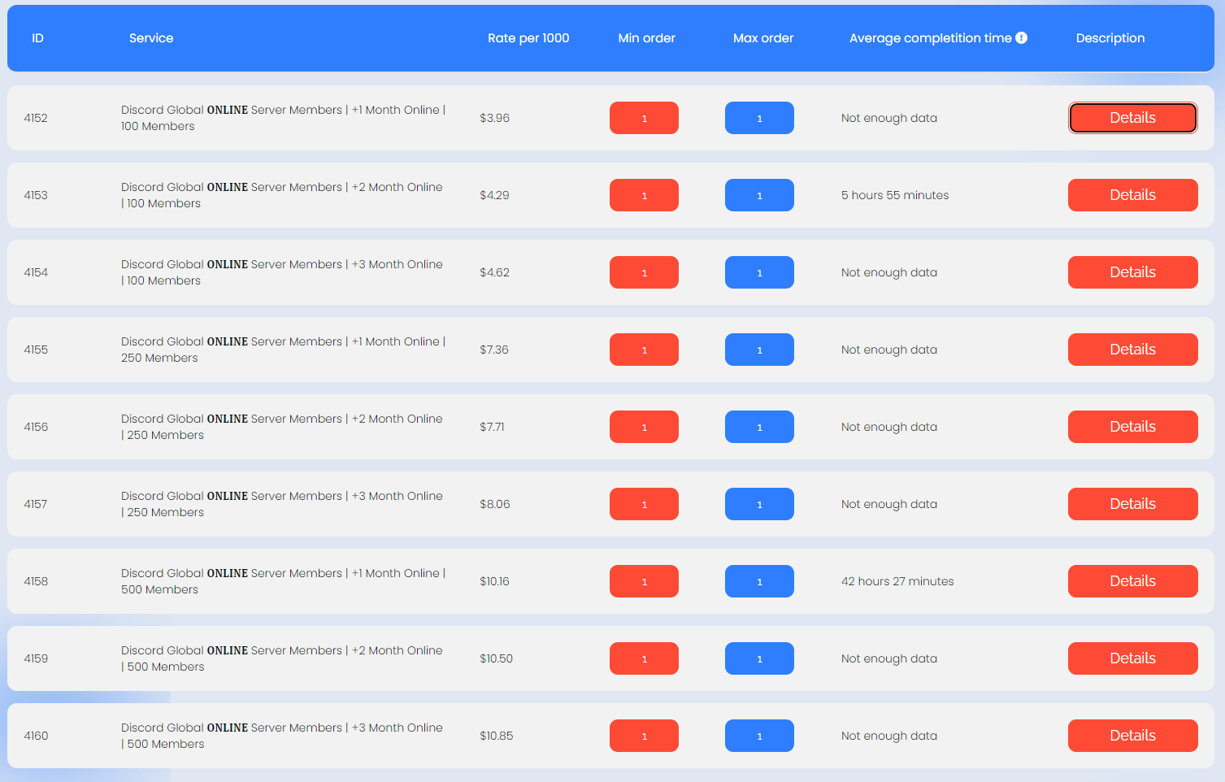Click service name +3 Month Online 500 Members
The image size is (1225, 782).
(282, 736)
